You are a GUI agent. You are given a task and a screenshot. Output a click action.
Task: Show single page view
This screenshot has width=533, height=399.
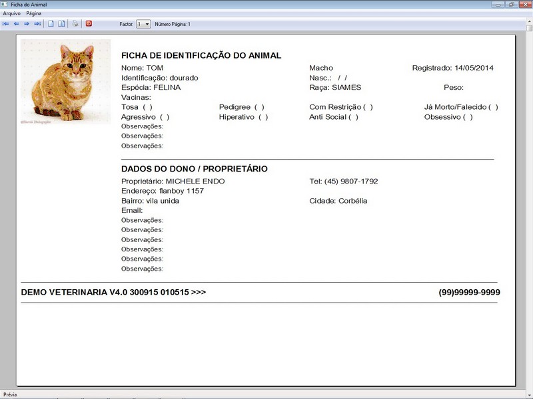click(x=51, y=24)
